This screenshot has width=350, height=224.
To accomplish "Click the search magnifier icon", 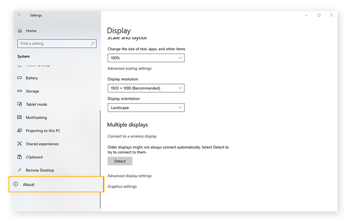I will coord(93,44).
